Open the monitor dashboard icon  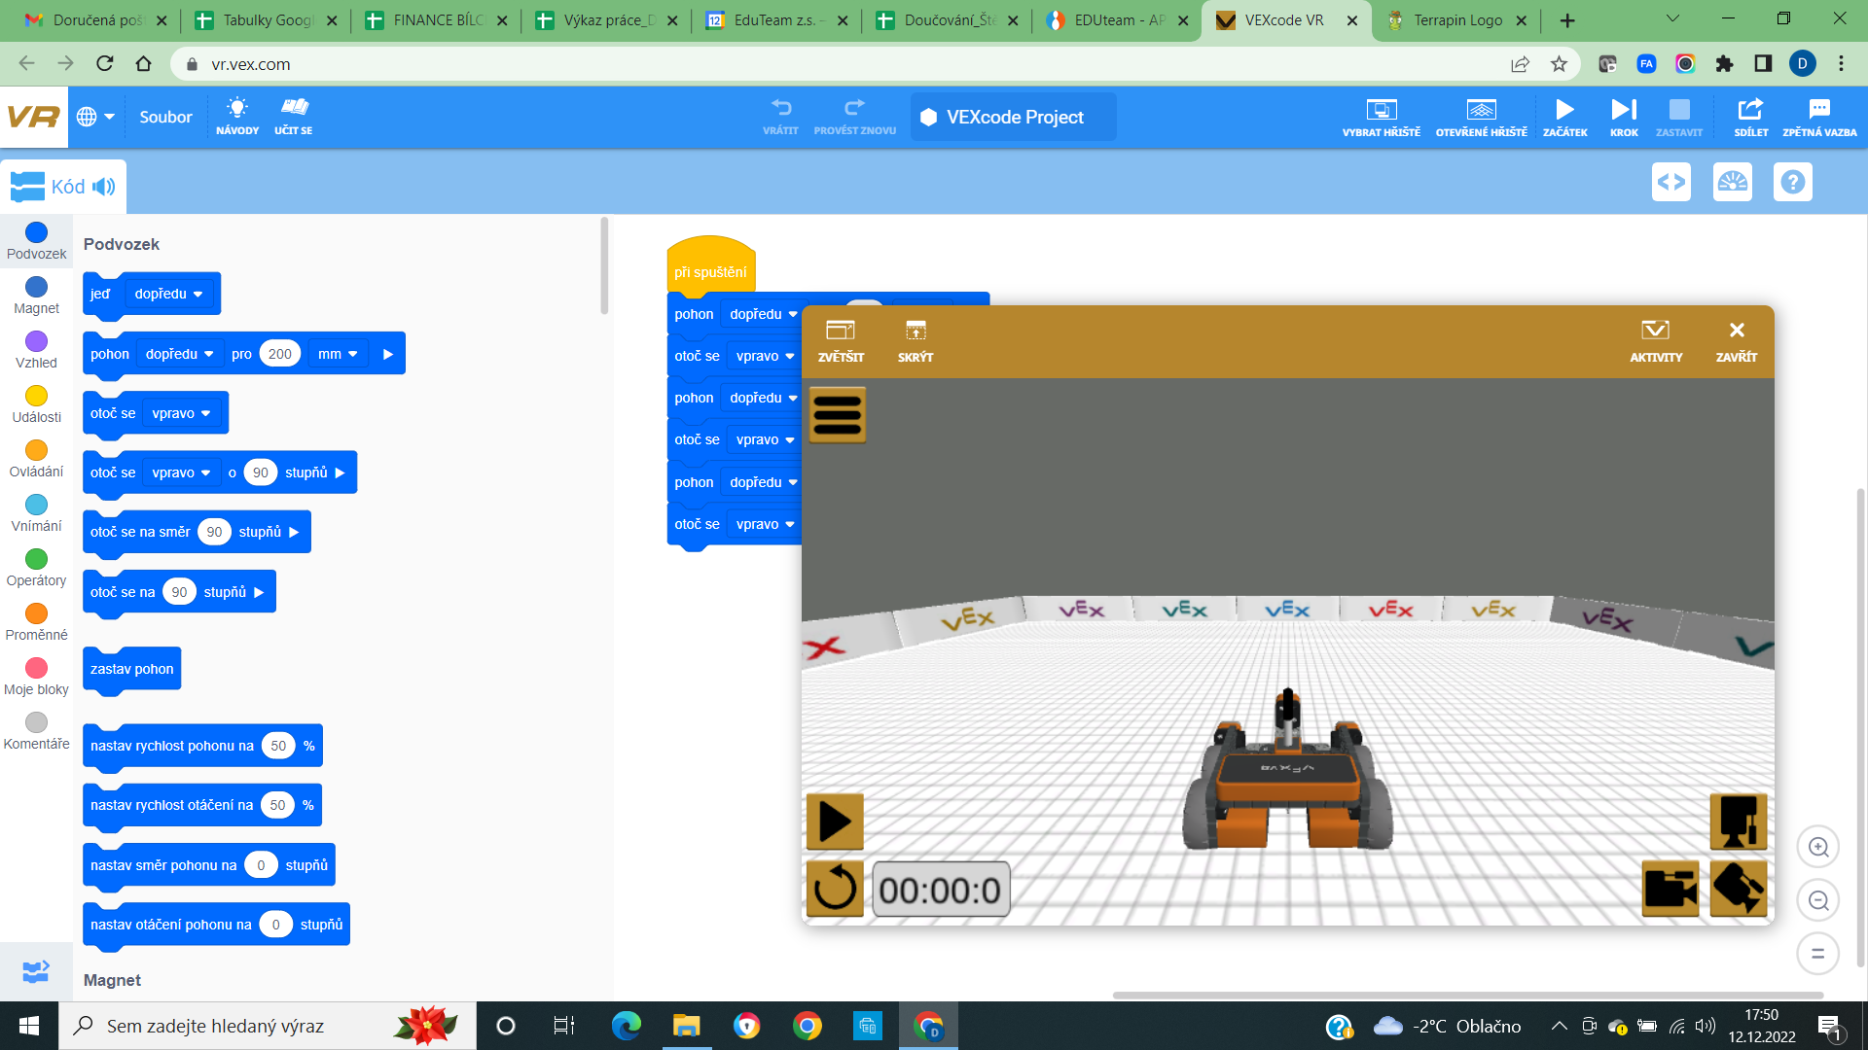point(1732,182)
